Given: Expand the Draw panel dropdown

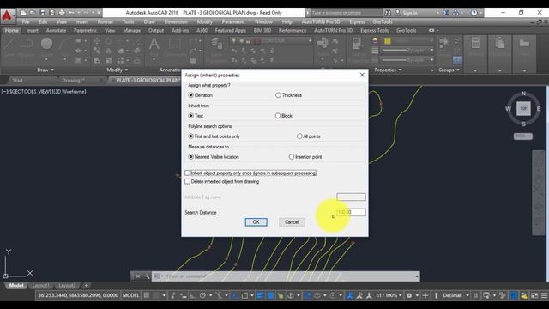Looking at the screenshot, I should (x=45, y=70).
